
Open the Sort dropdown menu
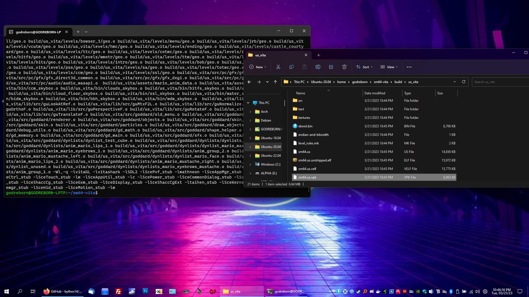click(x=364, y=67)
